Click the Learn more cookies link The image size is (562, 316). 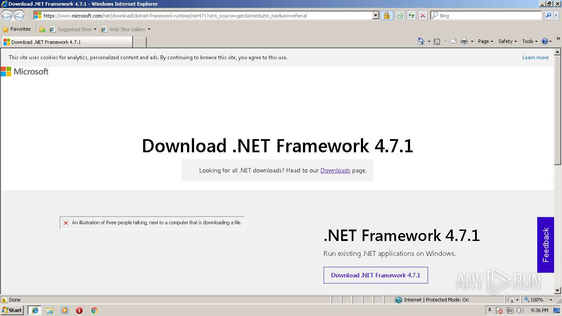(x=535, y=57)
